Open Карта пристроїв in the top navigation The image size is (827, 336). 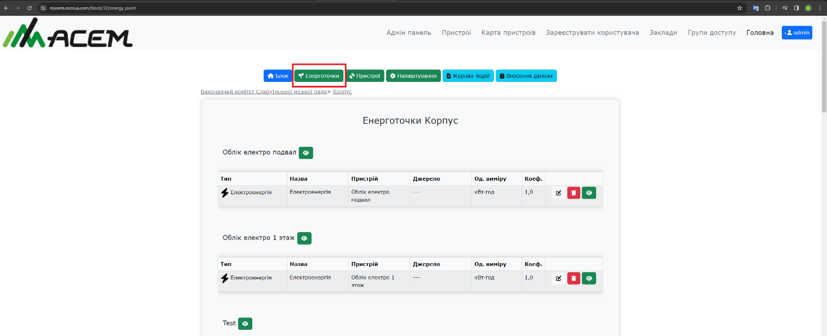pos(508,33)
